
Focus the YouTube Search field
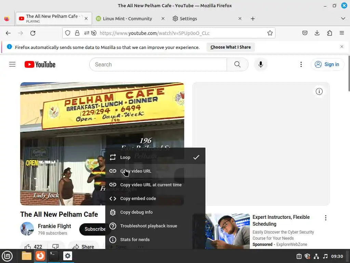coord(158,64)
